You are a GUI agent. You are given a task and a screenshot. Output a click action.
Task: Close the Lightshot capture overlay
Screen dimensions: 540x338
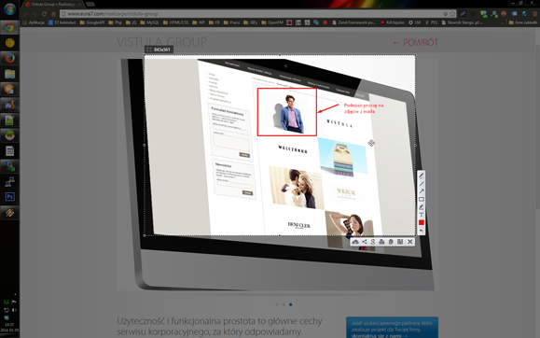(x=409, y=242)
